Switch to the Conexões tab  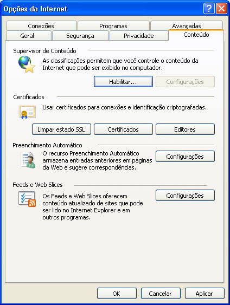[41, 26]
